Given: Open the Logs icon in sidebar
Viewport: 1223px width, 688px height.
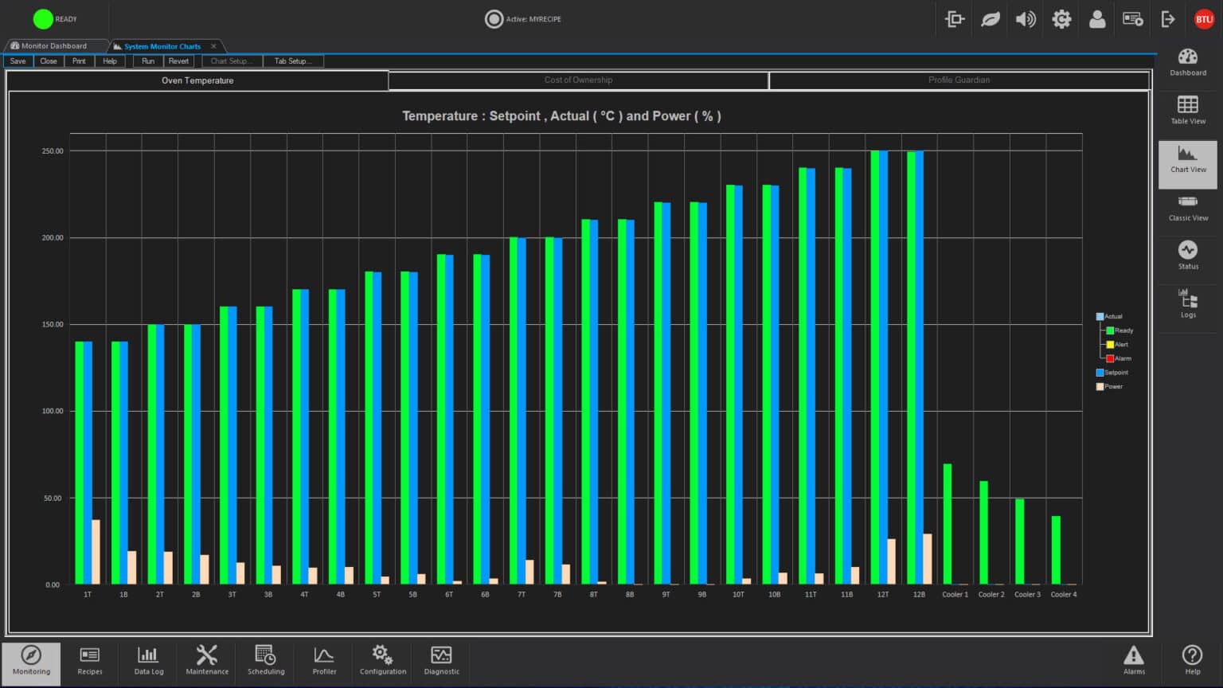Looking at the screenshot, I should (x=1187, y=303).
